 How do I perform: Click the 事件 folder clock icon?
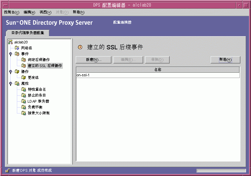click(x=17, y=54)
